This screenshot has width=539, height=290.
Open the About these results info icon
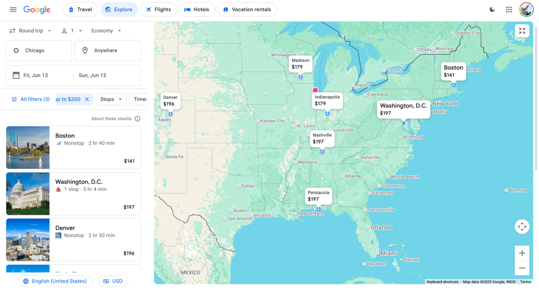[x=138, y=119]
